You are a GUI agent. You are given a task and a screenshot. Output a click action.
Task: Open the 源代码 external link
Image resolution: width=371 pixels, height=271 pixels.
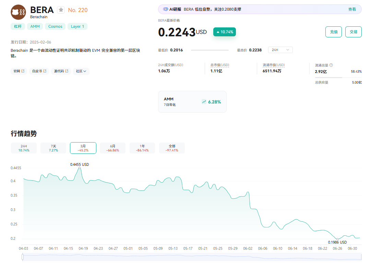click(x=61, y=71)
